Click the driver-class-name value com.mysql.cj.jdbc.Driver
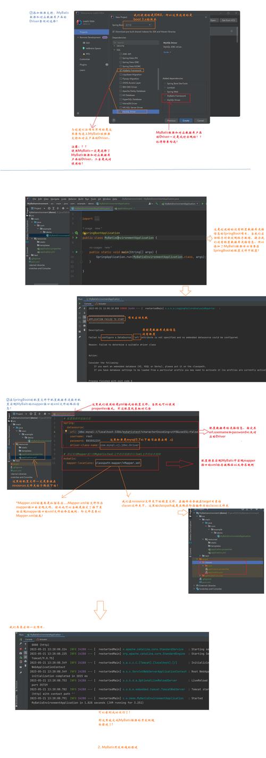The image size is (266, 758). pyautogui.click(x=120, y=445)
